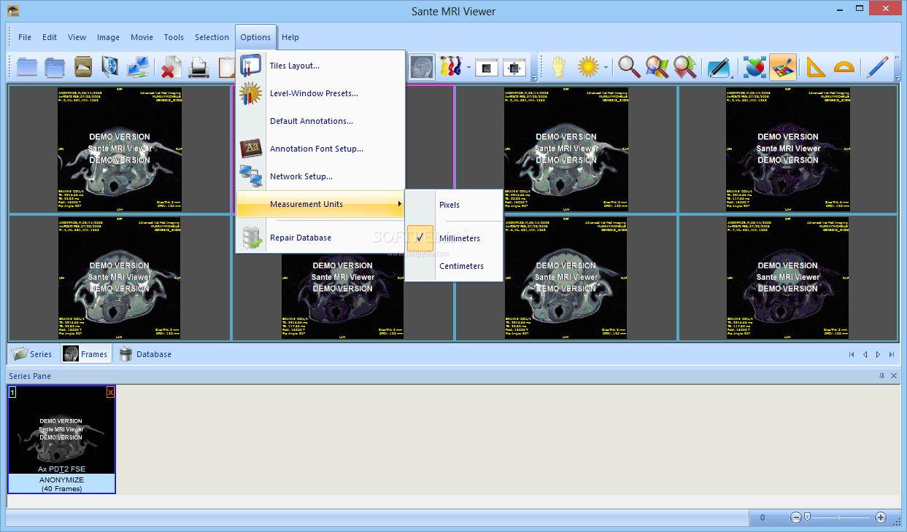
Task: Open the Movie menu
Action: (x=142, y=37)
